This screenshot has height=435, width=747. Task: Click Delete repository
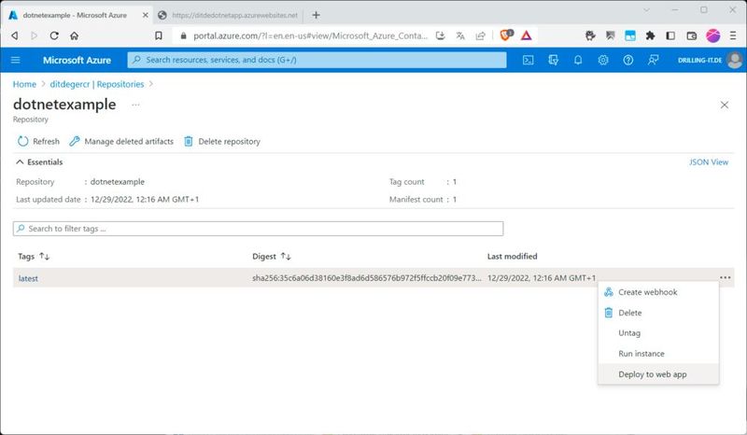222,142
